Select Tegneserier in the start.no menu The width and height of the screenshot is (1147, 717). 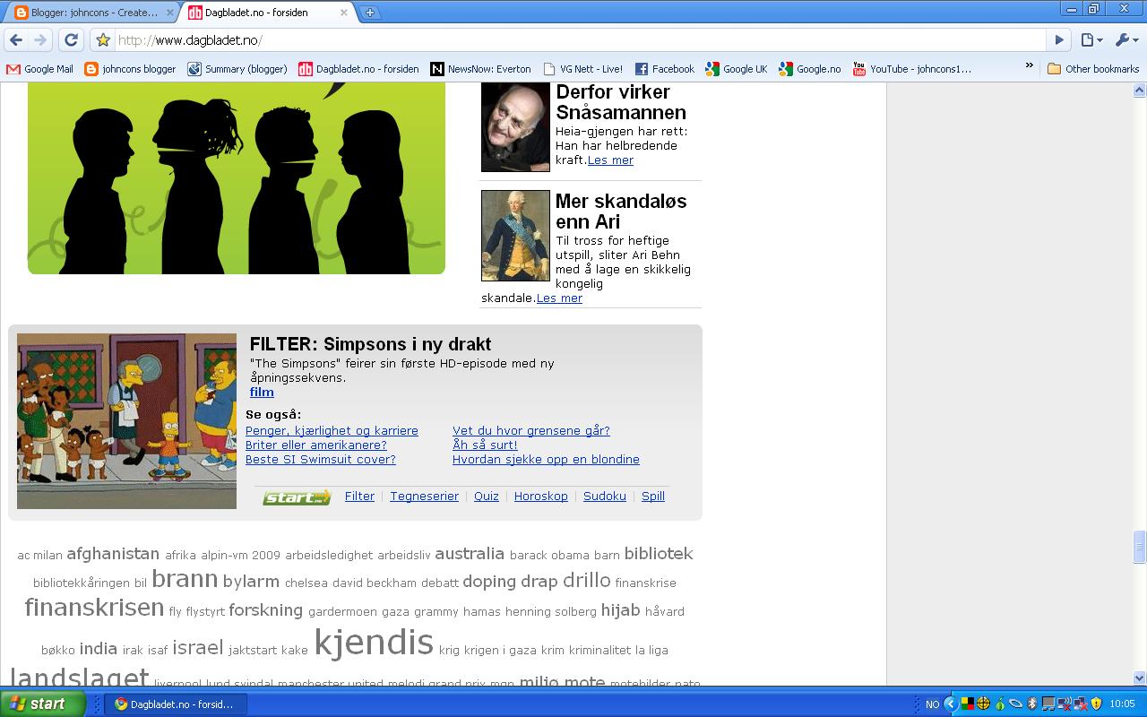pyautogui.click(x=424, y=496)
